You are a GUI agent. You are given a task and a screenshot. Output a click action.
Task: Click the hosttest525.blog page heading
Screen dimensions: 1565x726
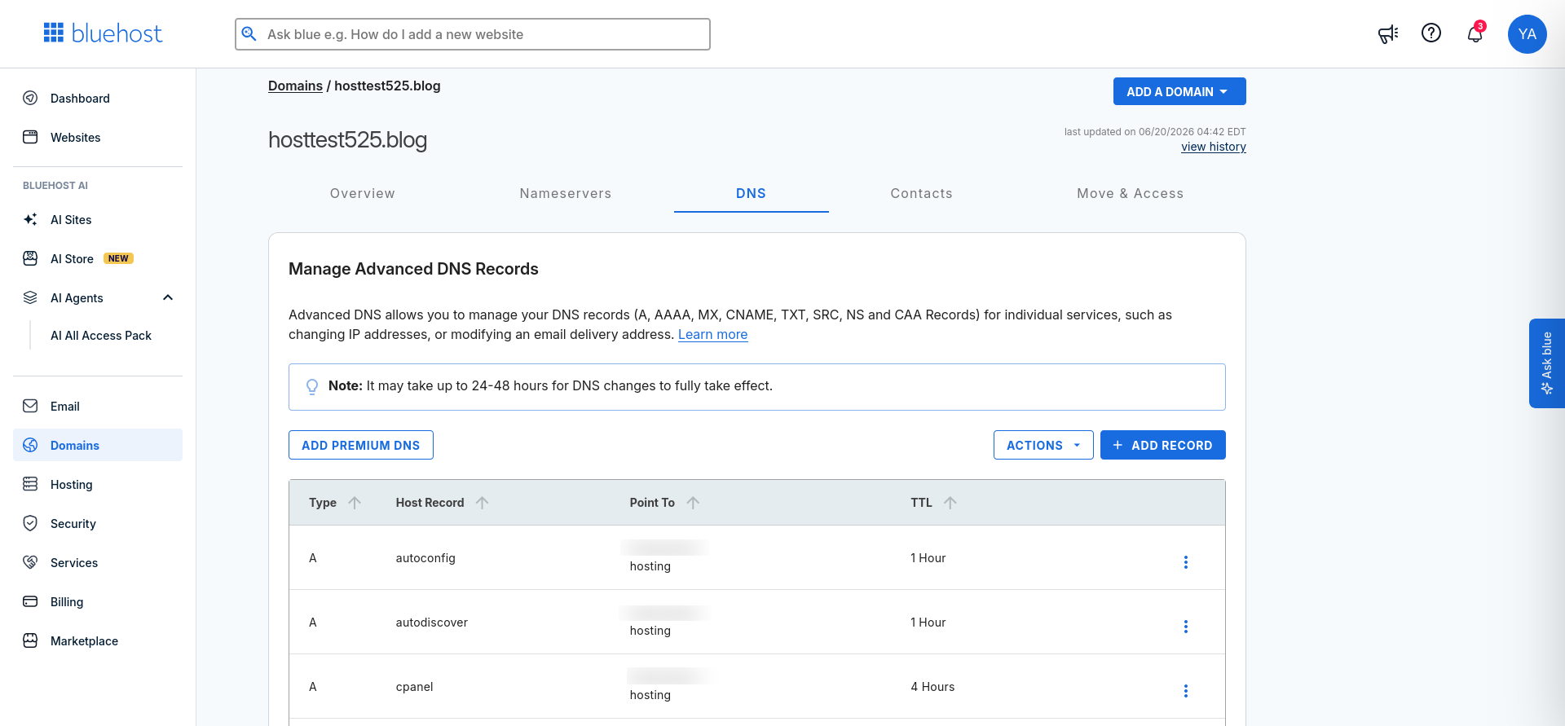click(348, 140)
